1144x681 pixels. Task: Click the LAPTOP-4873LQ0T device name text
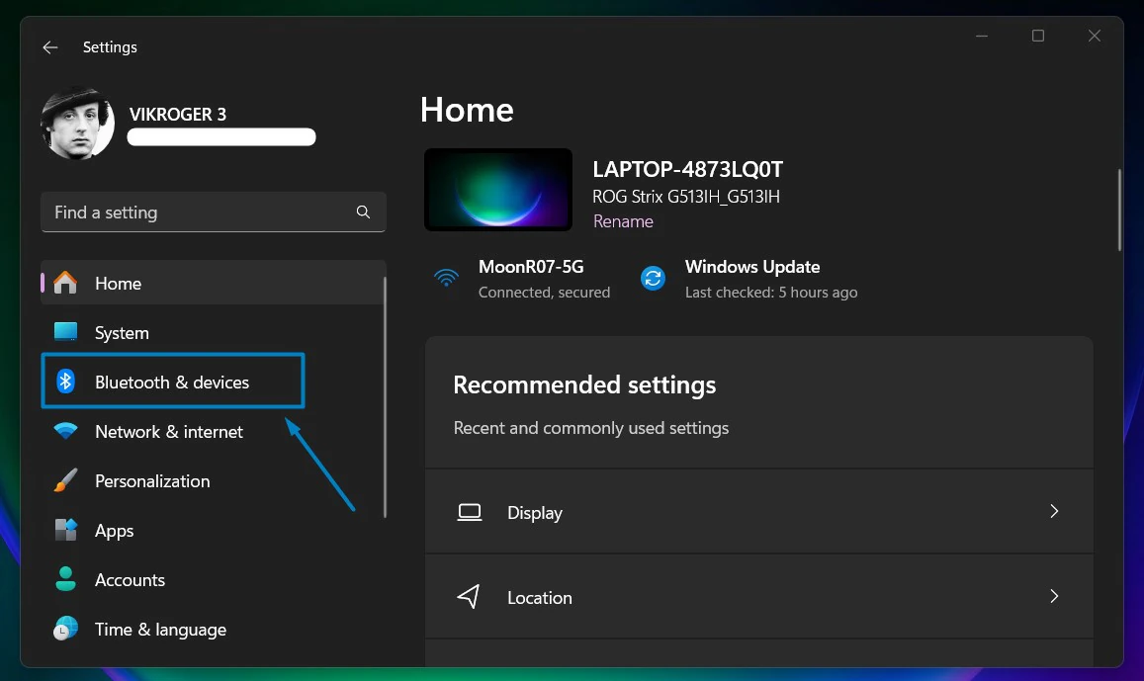[687, 170]
